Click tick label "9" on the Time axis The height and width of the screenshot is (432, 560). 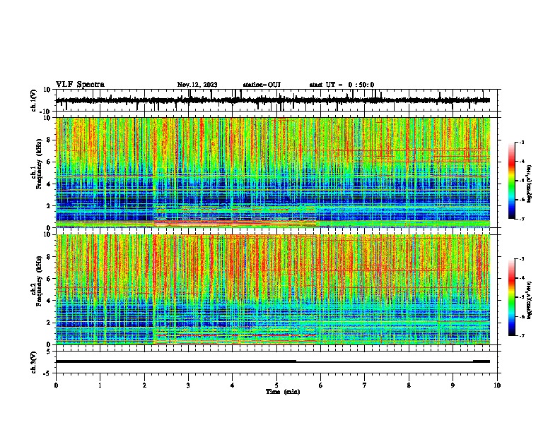click(x=453, y=385)
